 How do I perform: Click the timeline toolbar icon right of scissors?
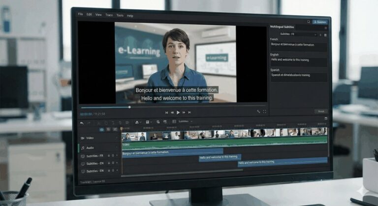point(106,123)
